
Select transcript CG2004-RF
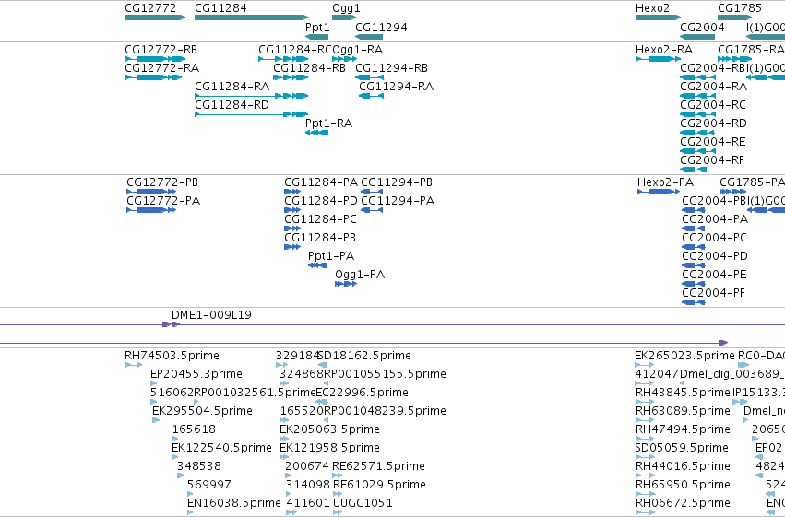(694, 170)
